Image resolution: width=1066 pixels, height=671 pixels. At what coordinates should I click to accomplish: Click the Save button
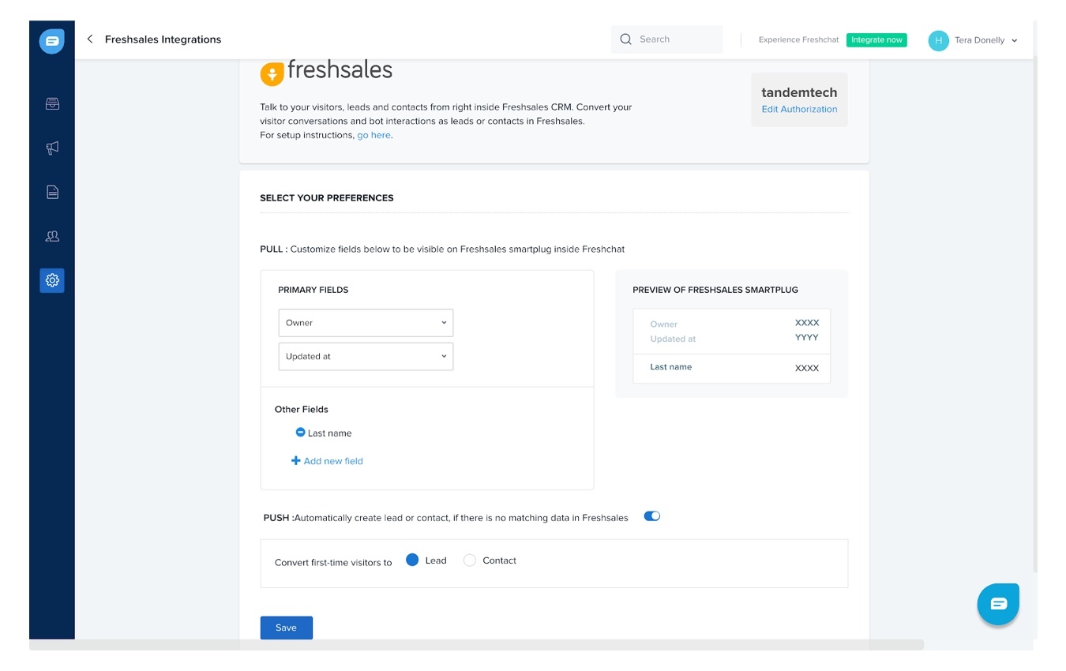pos(286,628)
